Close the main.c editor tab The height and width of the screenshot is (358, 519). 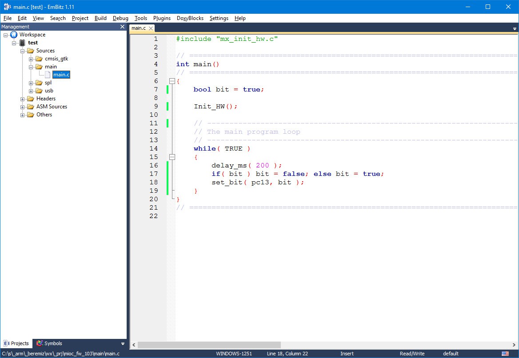[151, 28]
